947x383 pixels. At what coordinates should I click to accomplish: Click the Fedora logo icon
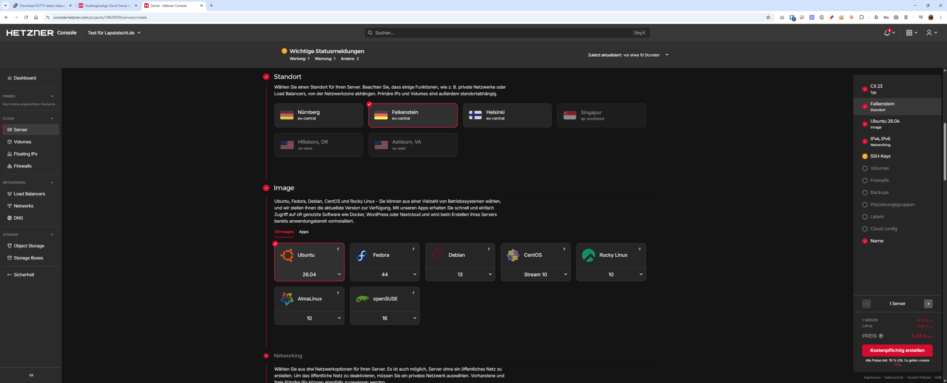pos(362,255)
